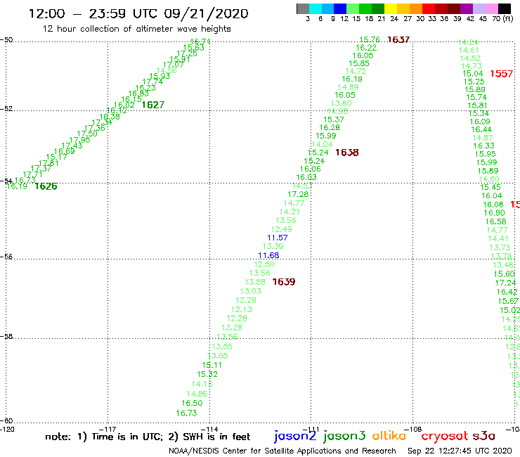520x457 pixels.
Task: Select the wave height value 15.85
Action: [x=359, y=63]
